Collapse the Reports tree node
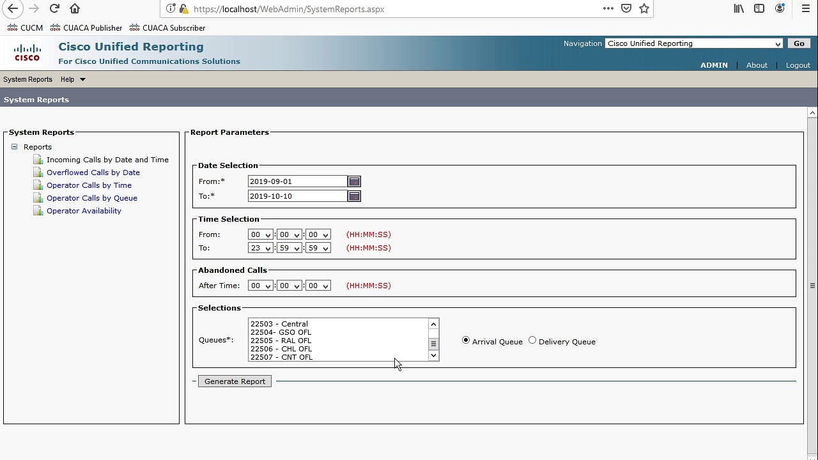Viewport: 818px width, 460px height. pos(14,147)
